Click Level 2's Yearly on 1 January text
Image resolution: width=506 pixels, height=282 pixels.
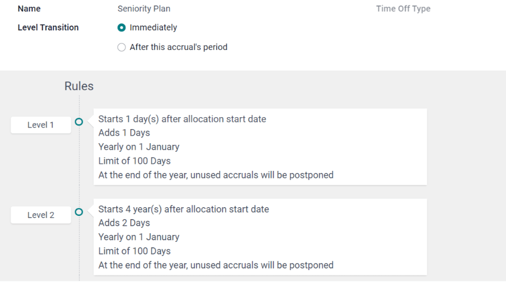coord(139,237)
